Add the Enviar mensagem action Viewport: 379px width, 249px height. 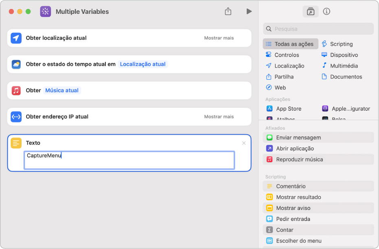298,138
